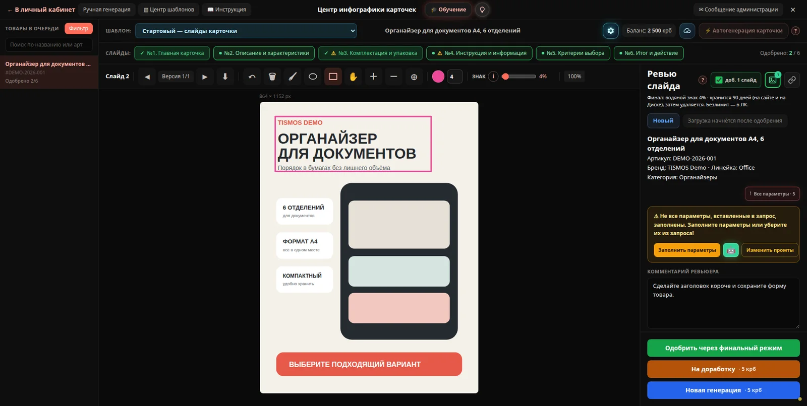Viewport: 807px width, 406px height.
Task: Select the hand pan tool
Action: coord(353,77)
